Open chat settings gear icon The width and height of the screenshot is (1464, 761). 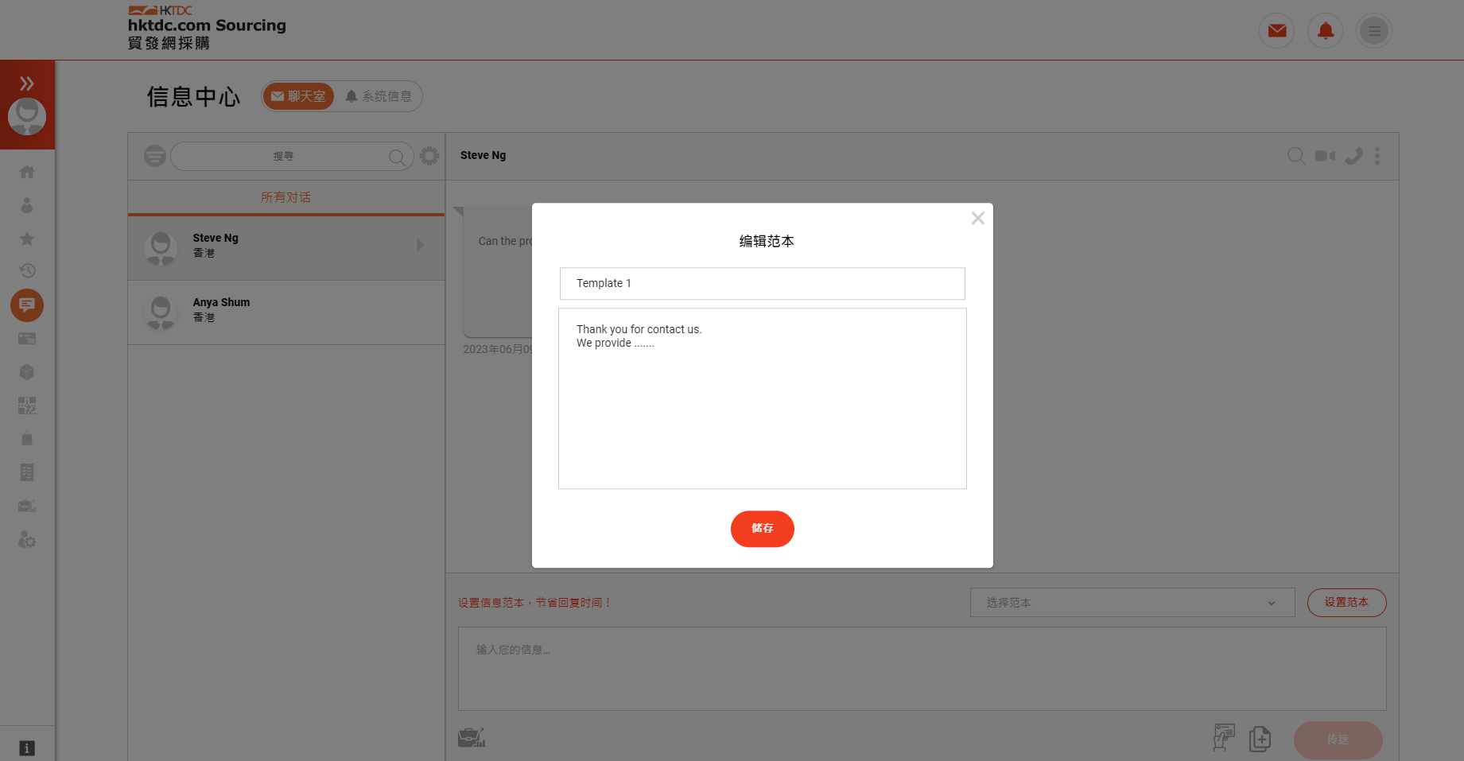click(x=429, y=156)
